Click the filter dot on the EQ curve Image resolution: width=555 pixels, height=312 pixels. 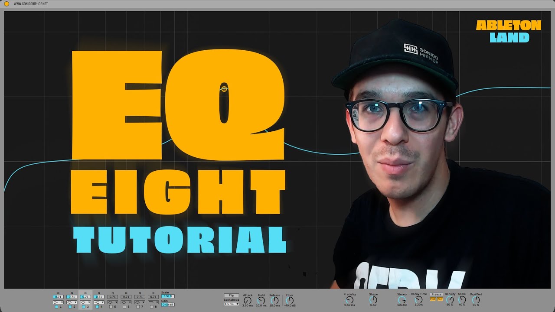tap(224, 89)
